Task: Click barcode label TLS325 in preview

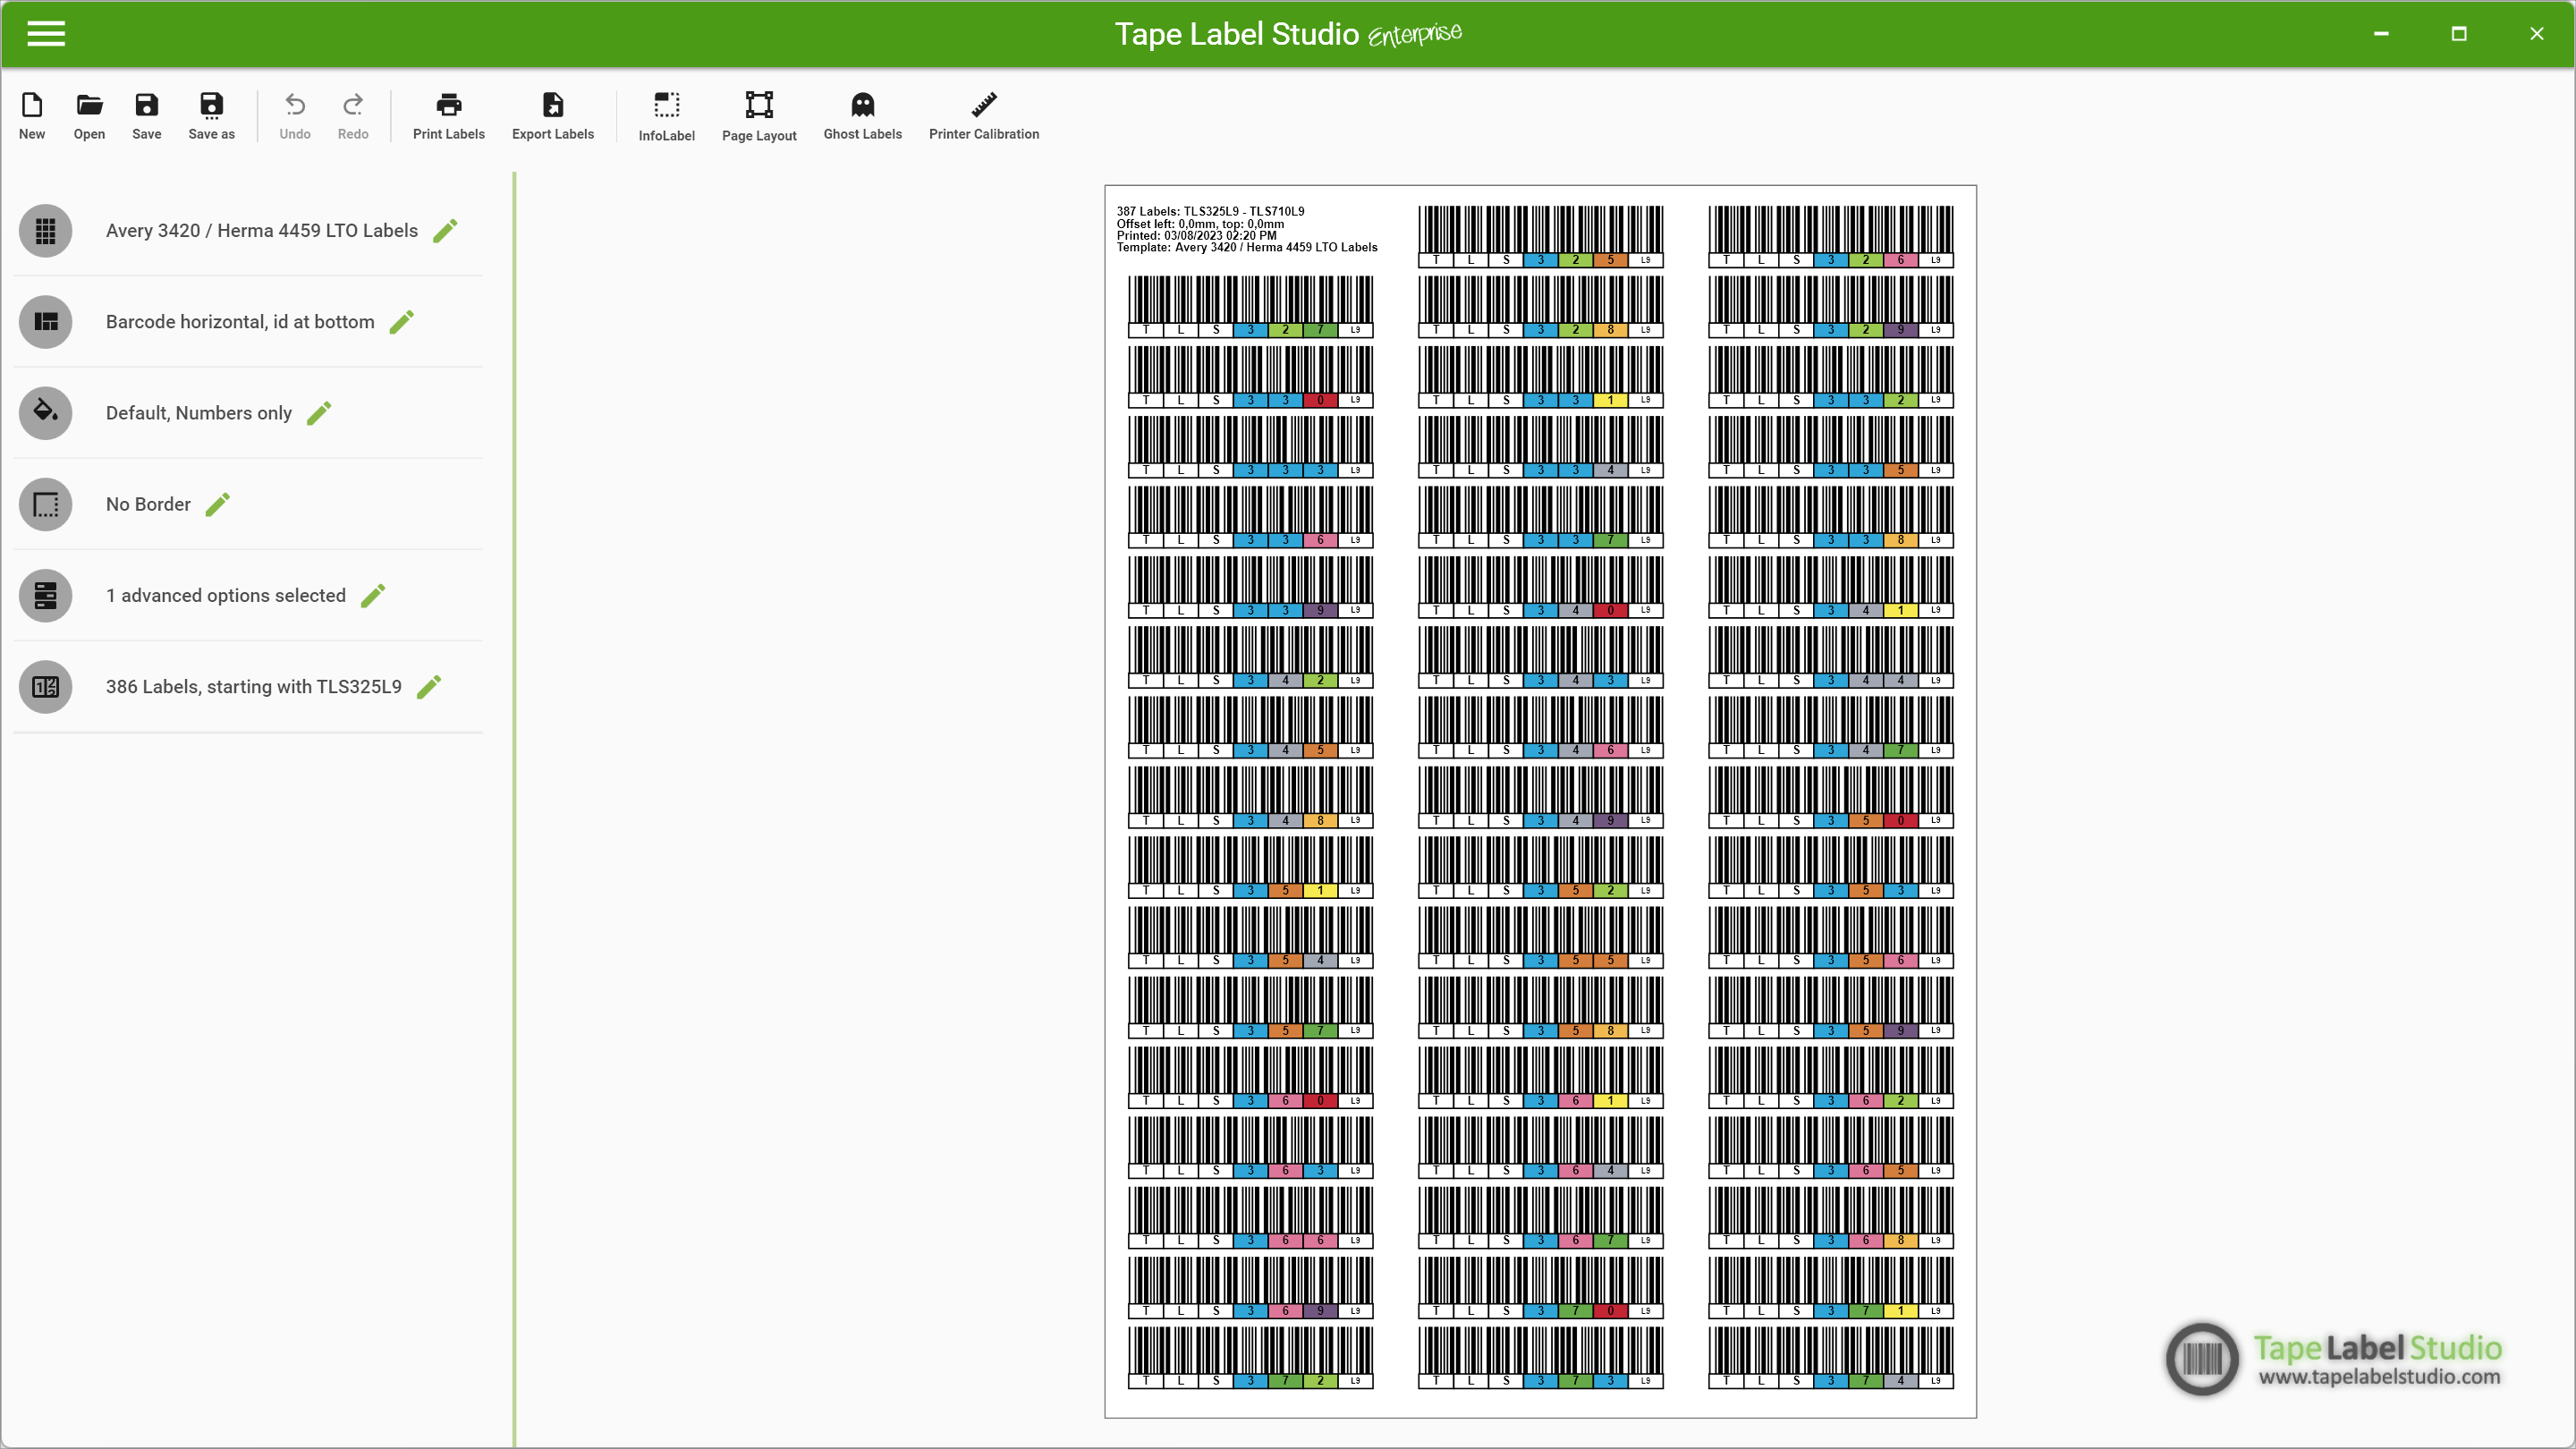Action: [x=1540, y=237]
